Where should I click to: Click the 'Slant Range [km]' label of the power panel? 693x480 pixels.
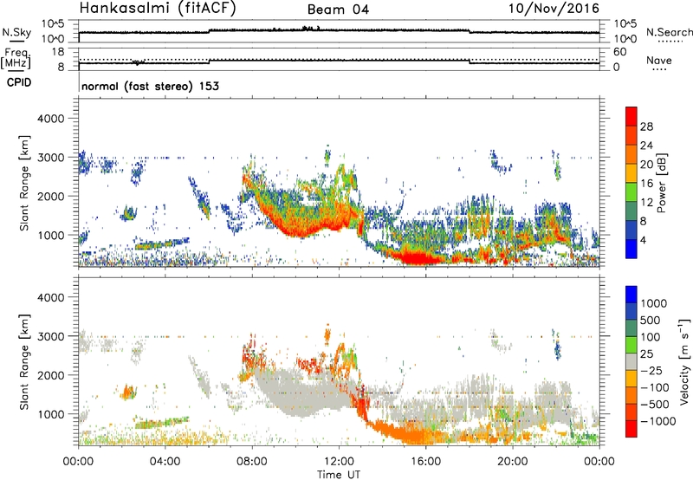tap(24, 183)
